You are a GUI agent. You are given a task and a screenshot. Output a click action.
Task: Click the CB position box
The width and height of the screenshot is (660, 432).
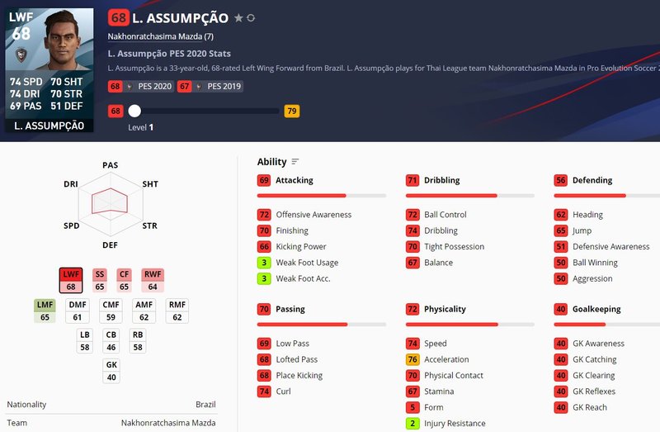(x=111, y=340)
